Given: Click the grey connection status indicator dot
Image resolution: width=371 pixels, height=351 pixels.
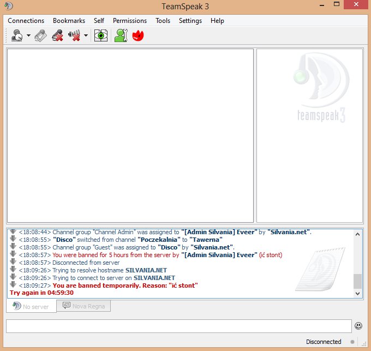Looking at the screenshot, I should 352,342.
